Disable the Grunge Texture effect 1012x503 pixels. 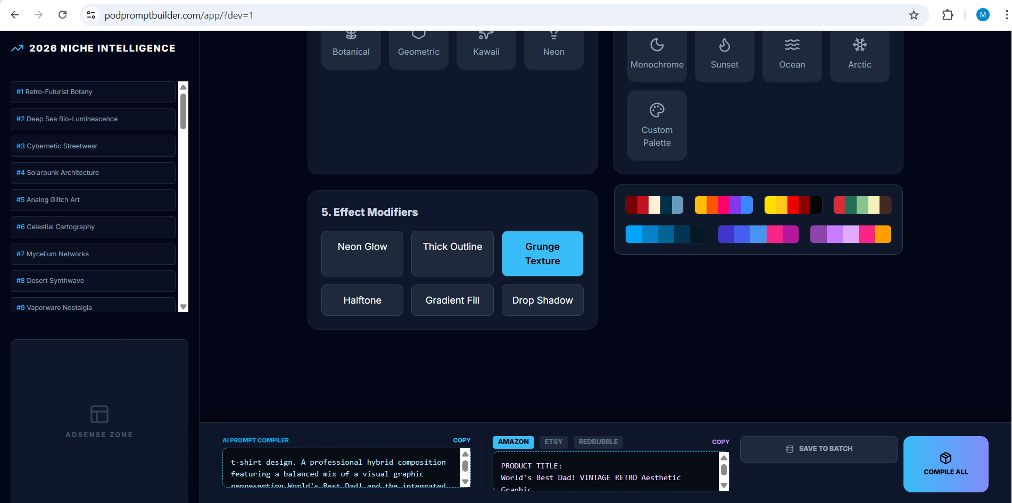pos(542,254)
